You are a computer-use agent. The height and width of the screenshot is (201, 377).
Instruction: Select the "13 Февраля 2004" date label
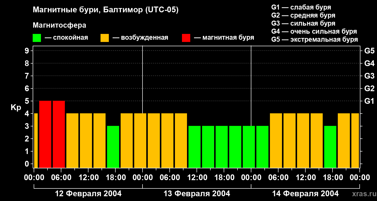(x=197, y=194)
